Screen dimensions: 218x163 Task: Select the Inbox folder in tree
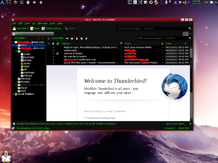[28, 45]
